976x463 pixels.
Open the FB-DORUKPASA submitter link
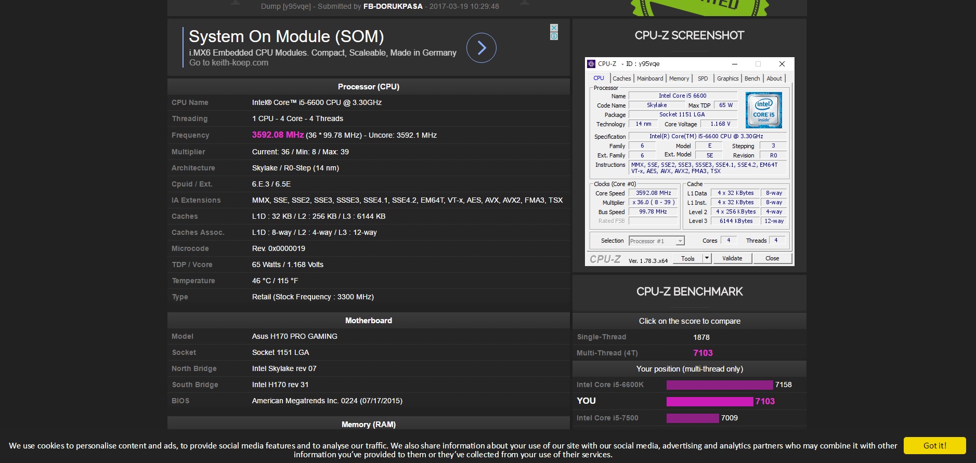pyautogui.click(x=393, y=6)
